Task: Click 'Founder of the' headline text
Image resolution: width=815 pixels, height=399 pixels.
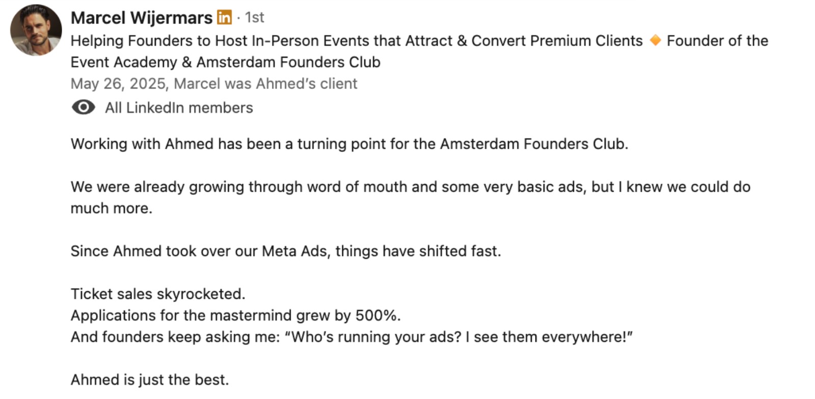Action: pyautogui.click(x=717, y=41)
